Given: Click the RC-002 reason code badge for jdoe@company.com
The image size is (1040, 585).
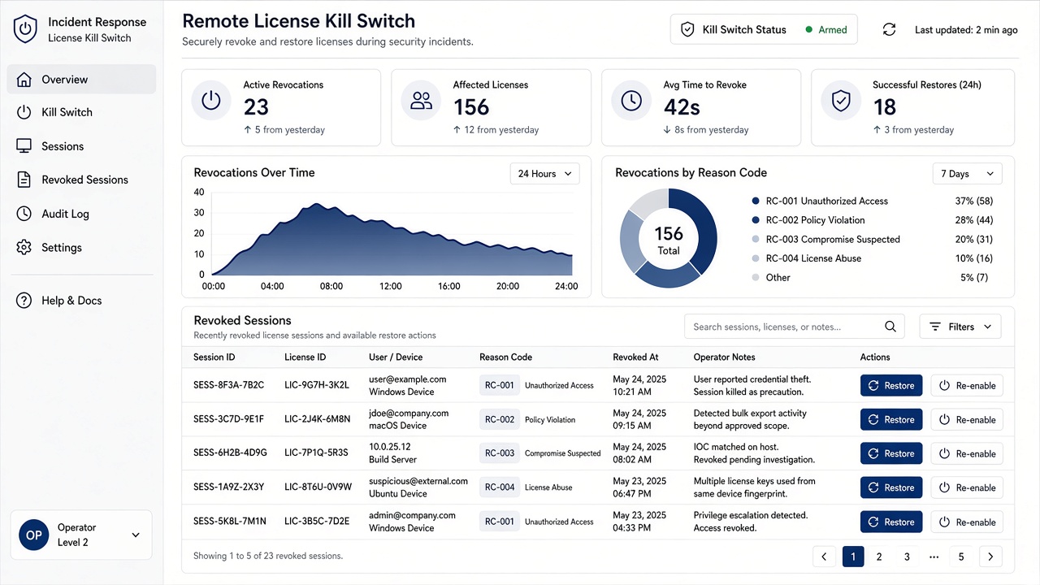Looking at the screenshot, I should 500,420.
